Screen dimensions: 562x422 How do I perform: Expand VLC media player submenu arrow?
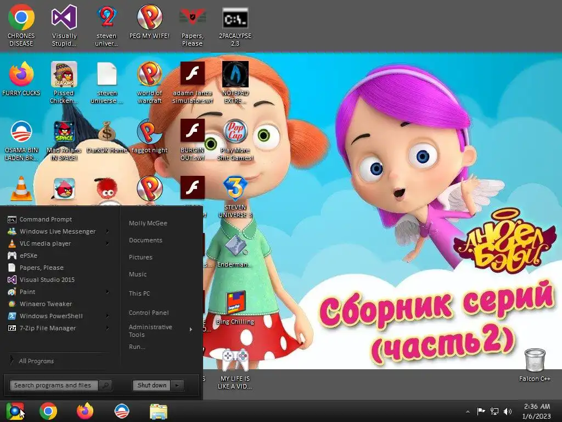(107, 243)
